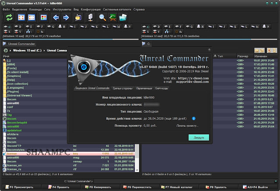The height and width of the screenshot is (191, 280).
Task: Open the Справка menu
Action: [139, 9]
